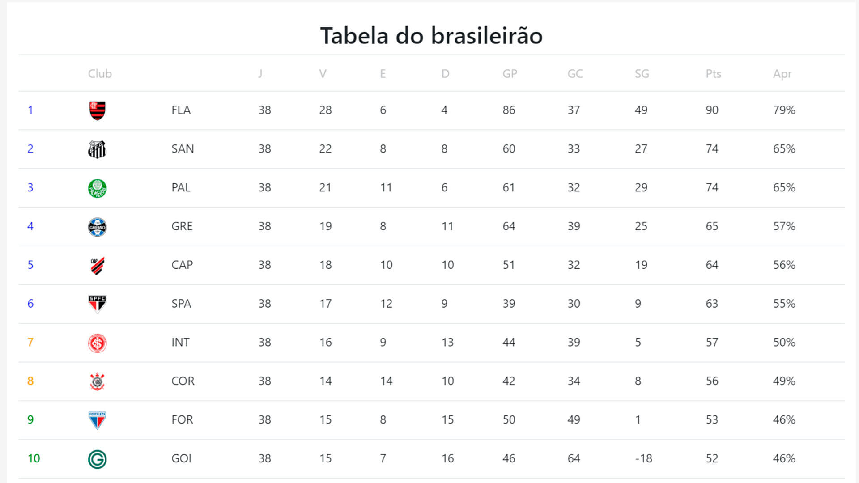Open the Athletico Paranaense crest

click(x=97, y=266)
